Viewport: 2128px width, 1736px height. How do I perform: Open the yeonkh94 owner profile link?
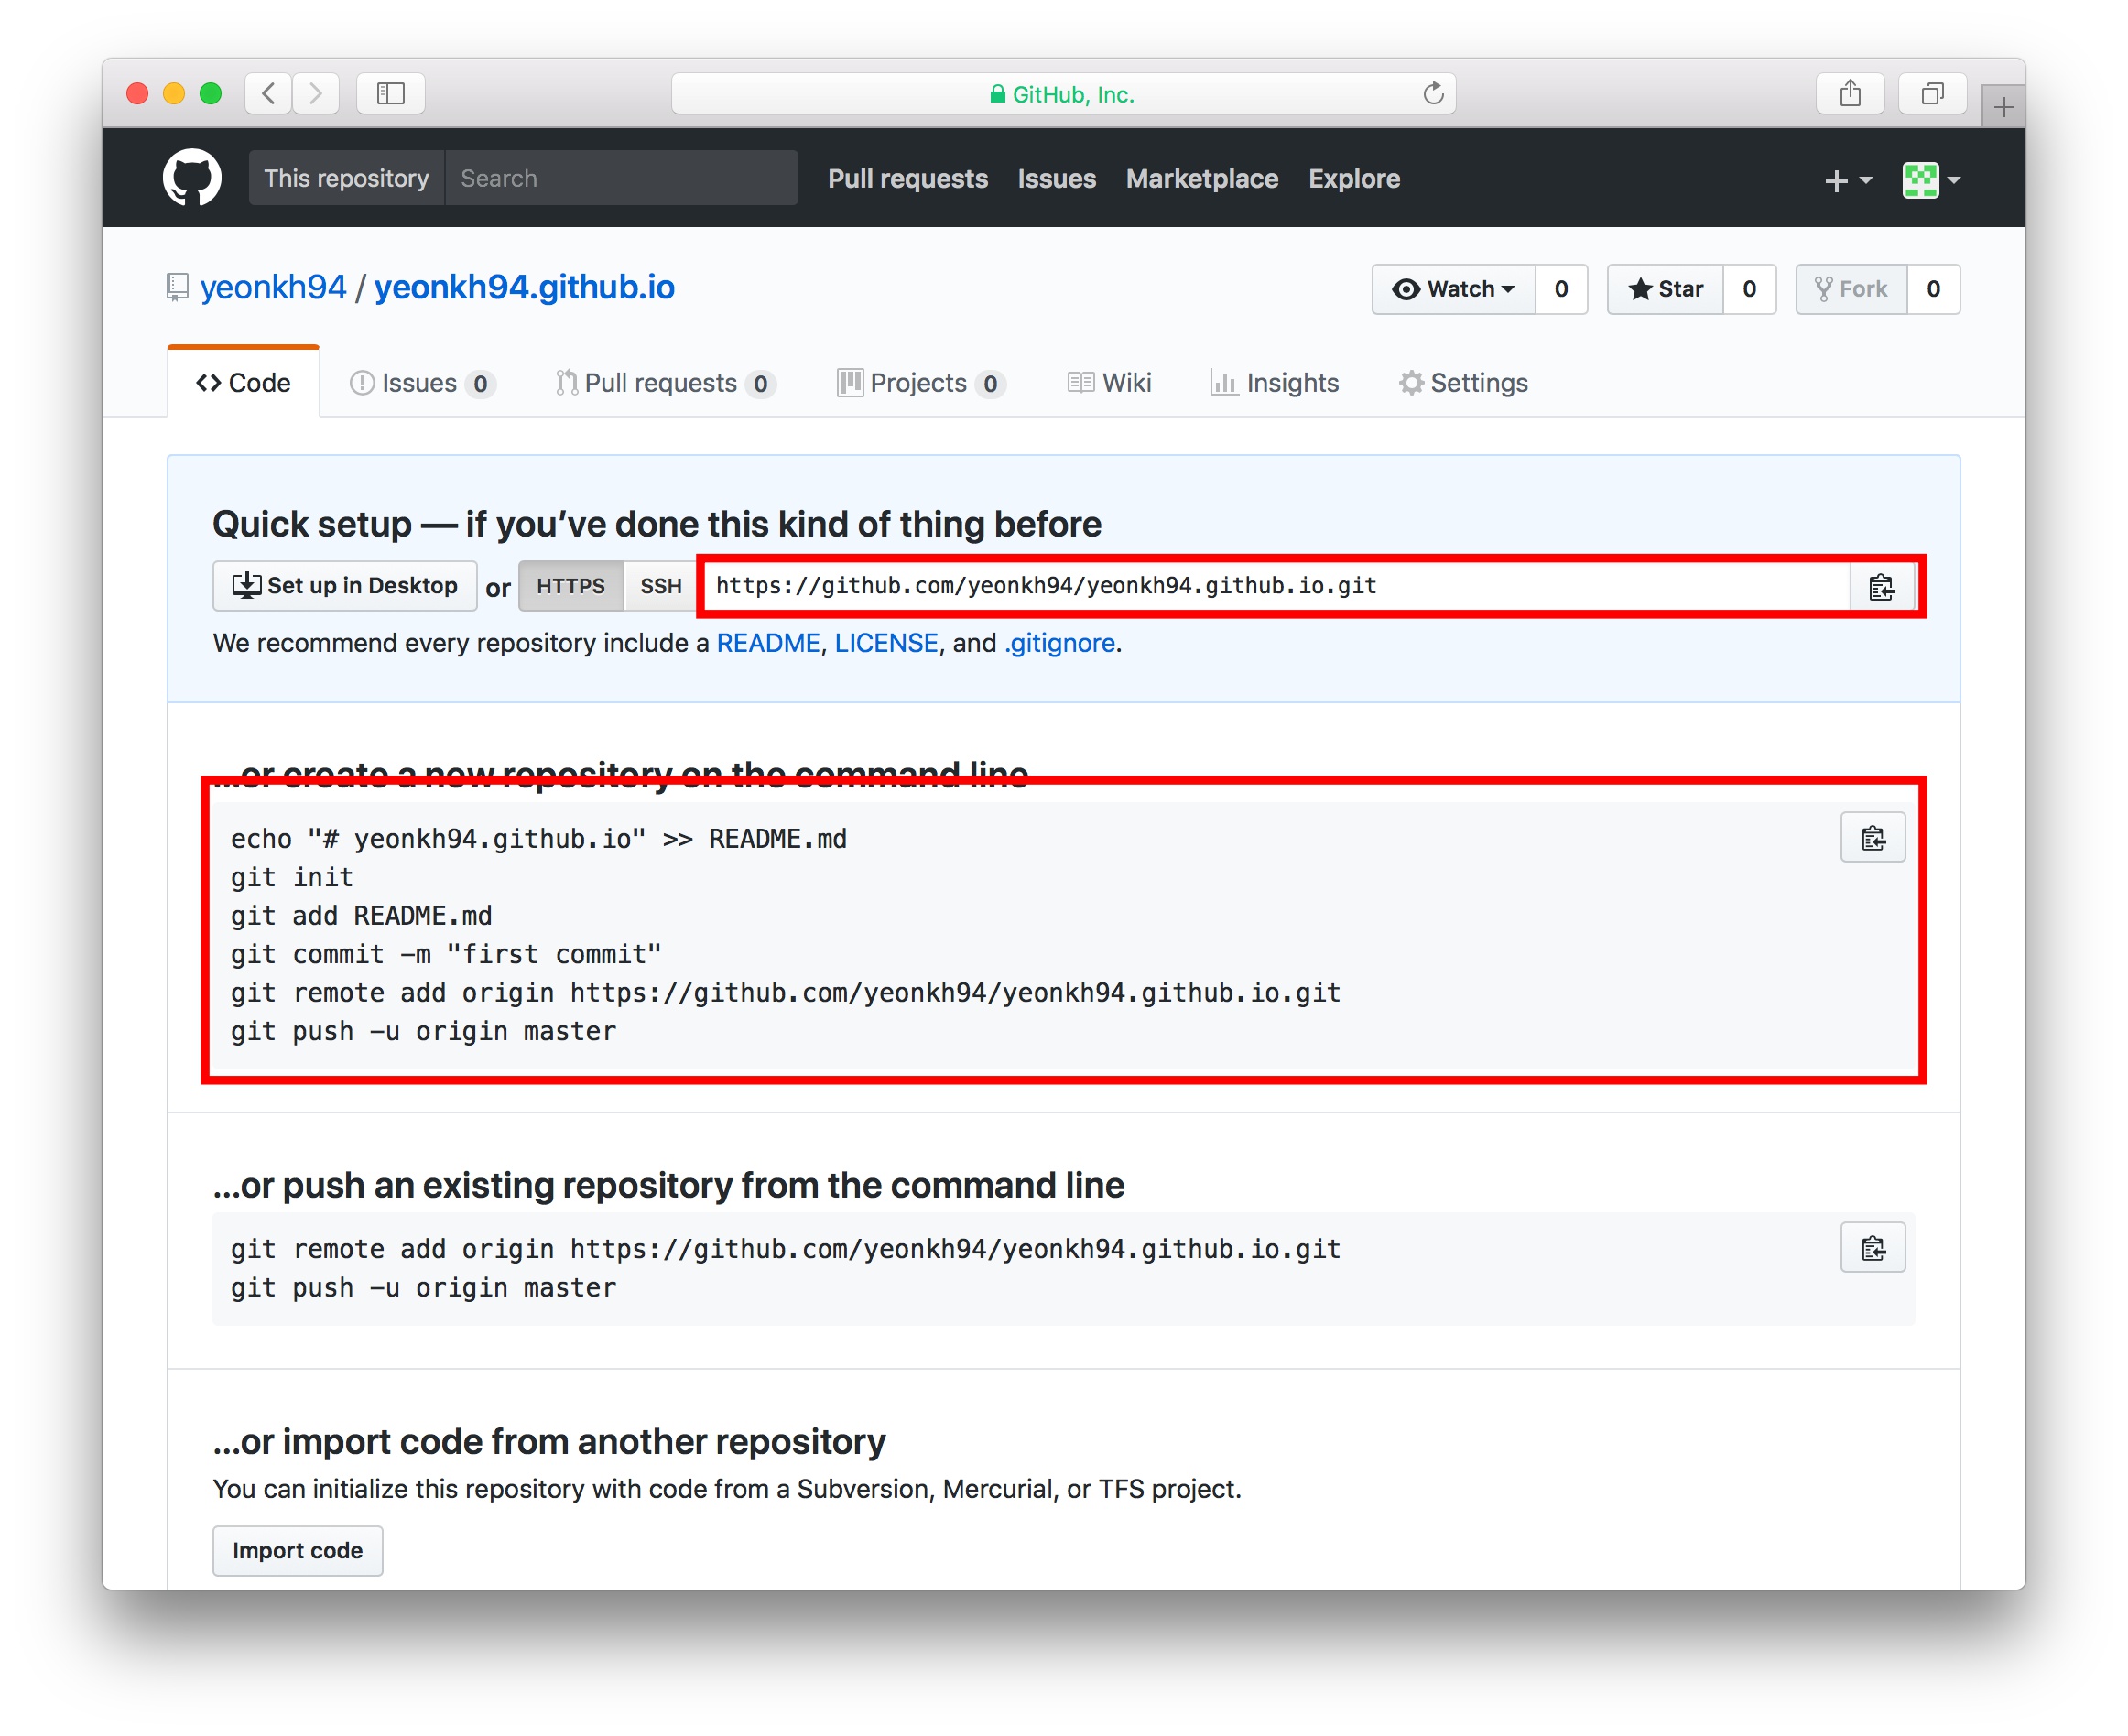tap(273, 287)
